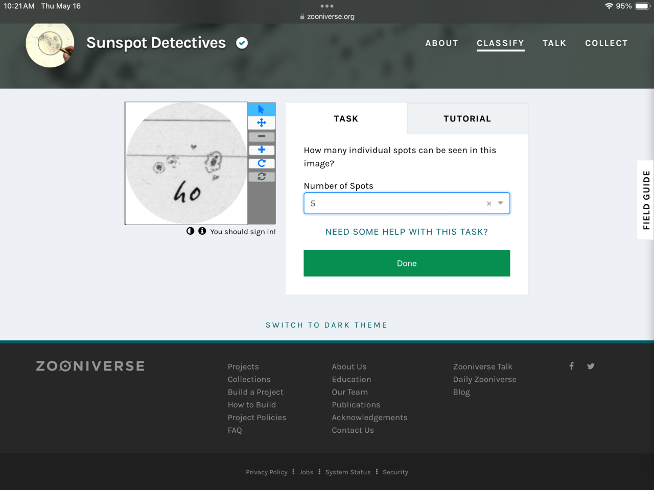Clear the Number of Spots selection

(x=489, y=204)
